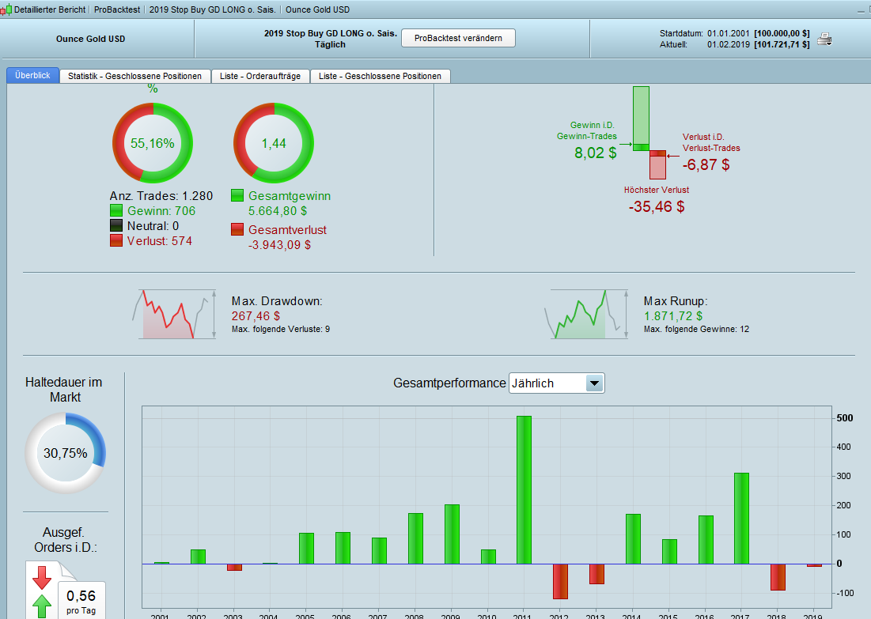Open the Liste - Orderaufträge tab
Screen dimensions: 871x619
point(260,76)
